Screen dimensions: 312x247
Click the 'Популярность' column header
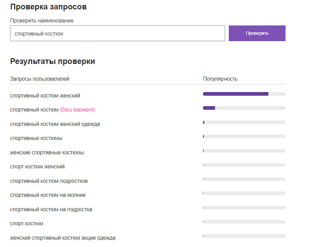(x=220, y=79)
